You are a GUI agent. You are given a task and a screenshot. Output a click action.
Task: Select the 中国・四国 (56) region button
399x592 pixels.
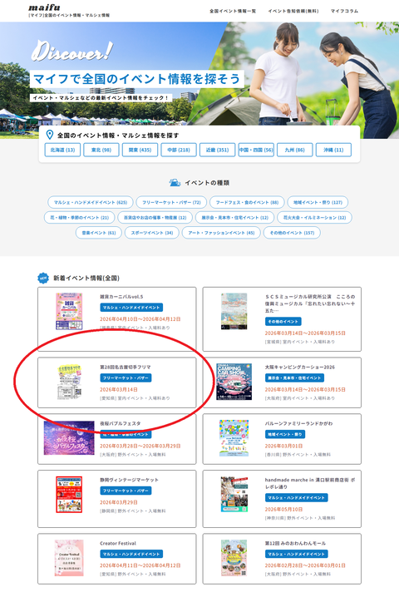[256, 150]
